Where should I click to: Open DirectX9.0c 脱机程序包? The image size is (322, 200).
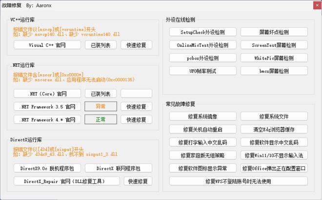[47, 168]
